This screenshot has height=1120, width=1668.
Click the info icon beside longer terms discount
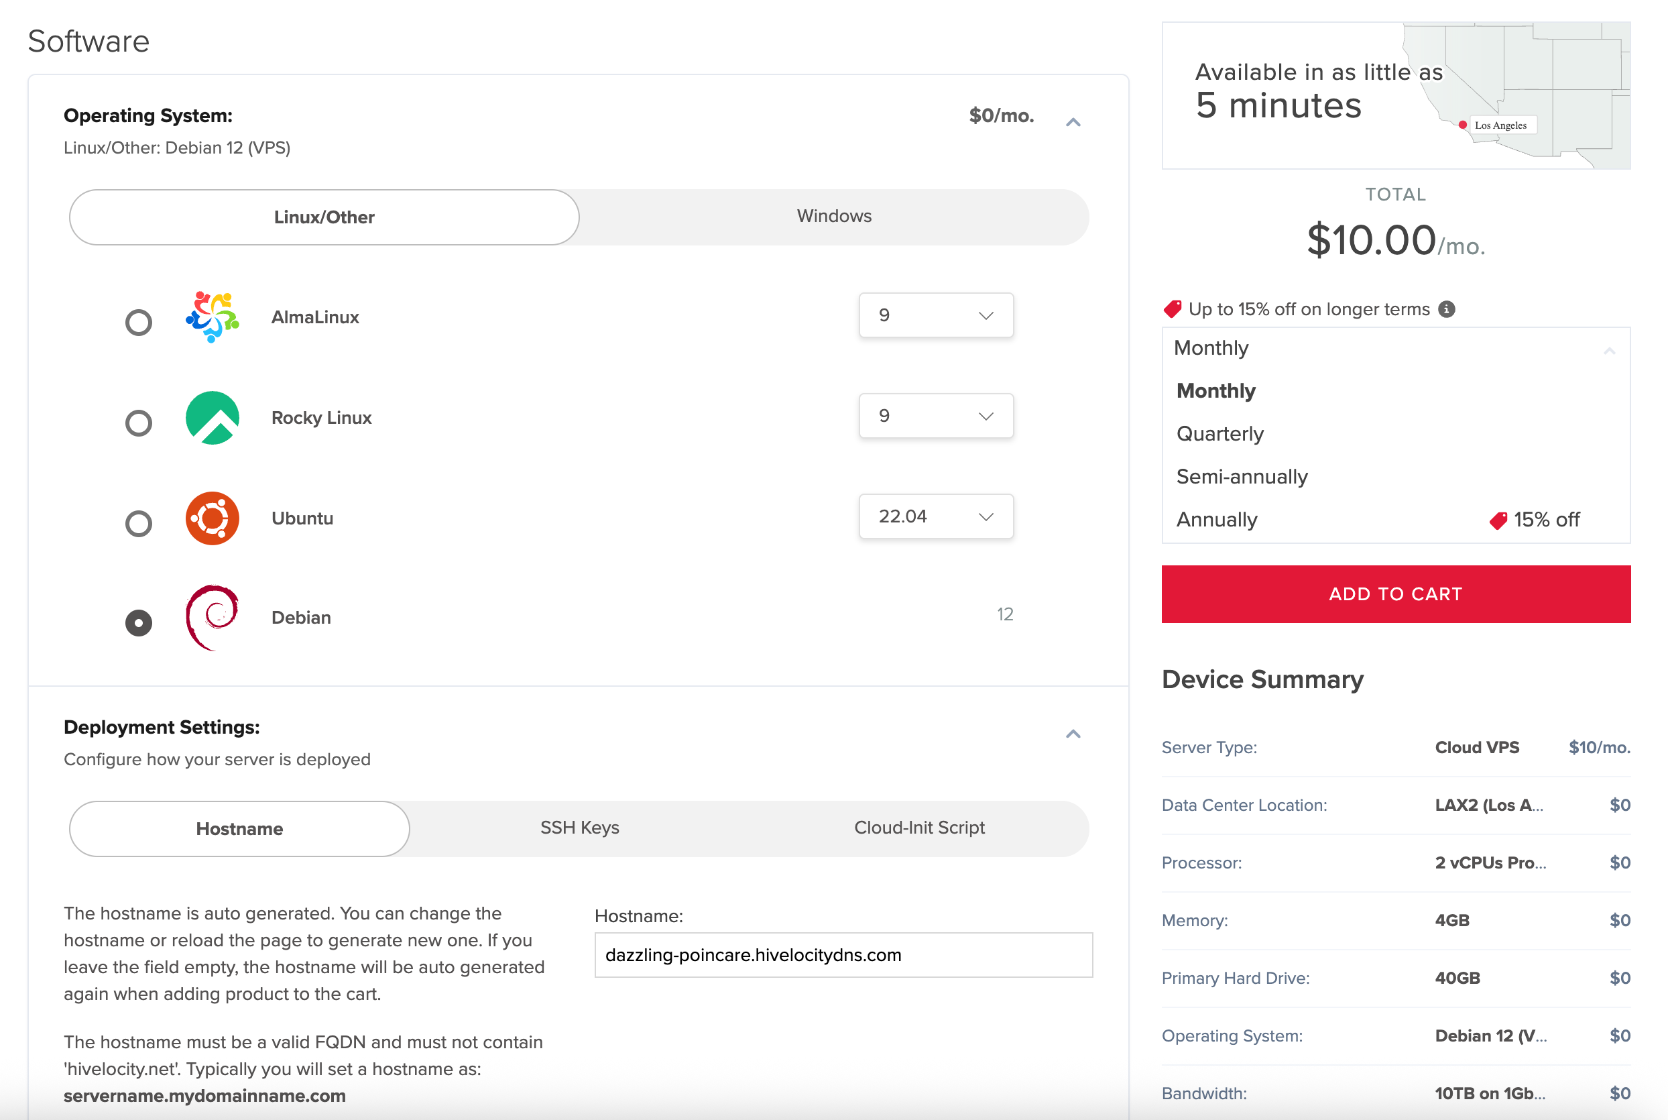[x=1446, y=309]
